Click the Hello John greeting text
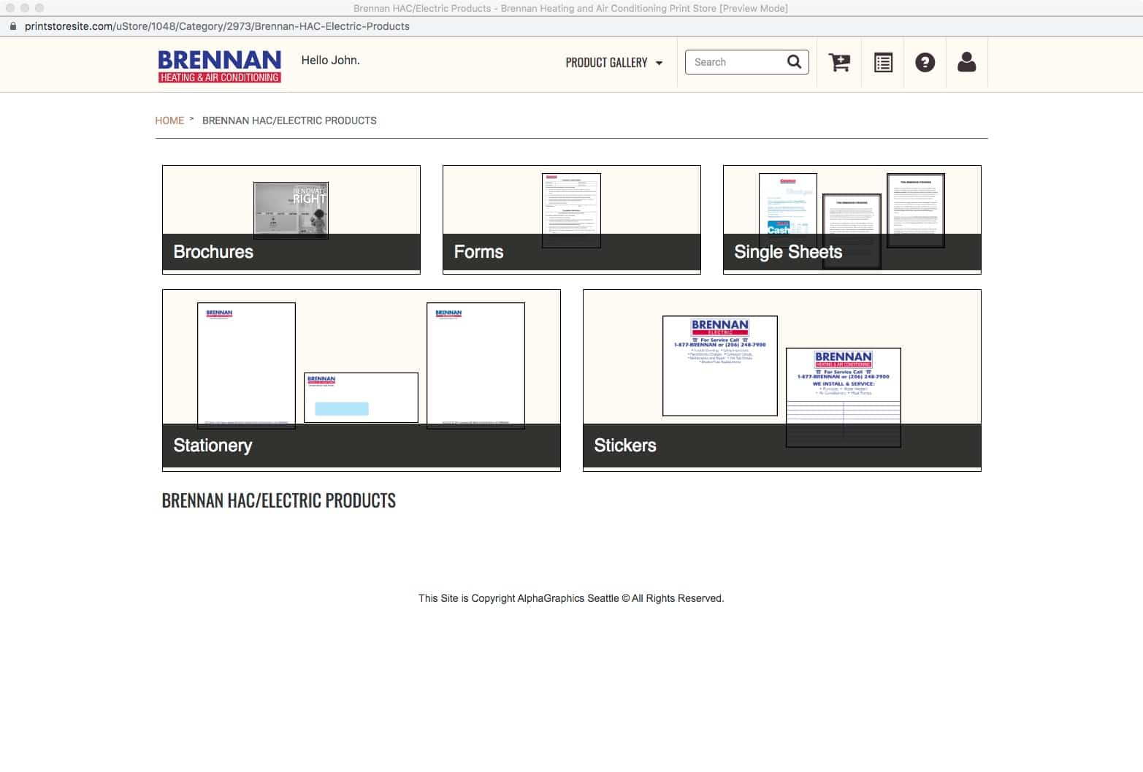Viewport: 1143px width, 772px height. click(330, 60)
